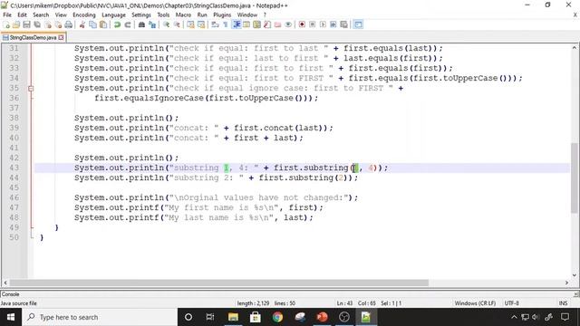Image resolution: width=580 pixels, height=326 pixels.
Task: Open the Tools menu
Action: 163,14
